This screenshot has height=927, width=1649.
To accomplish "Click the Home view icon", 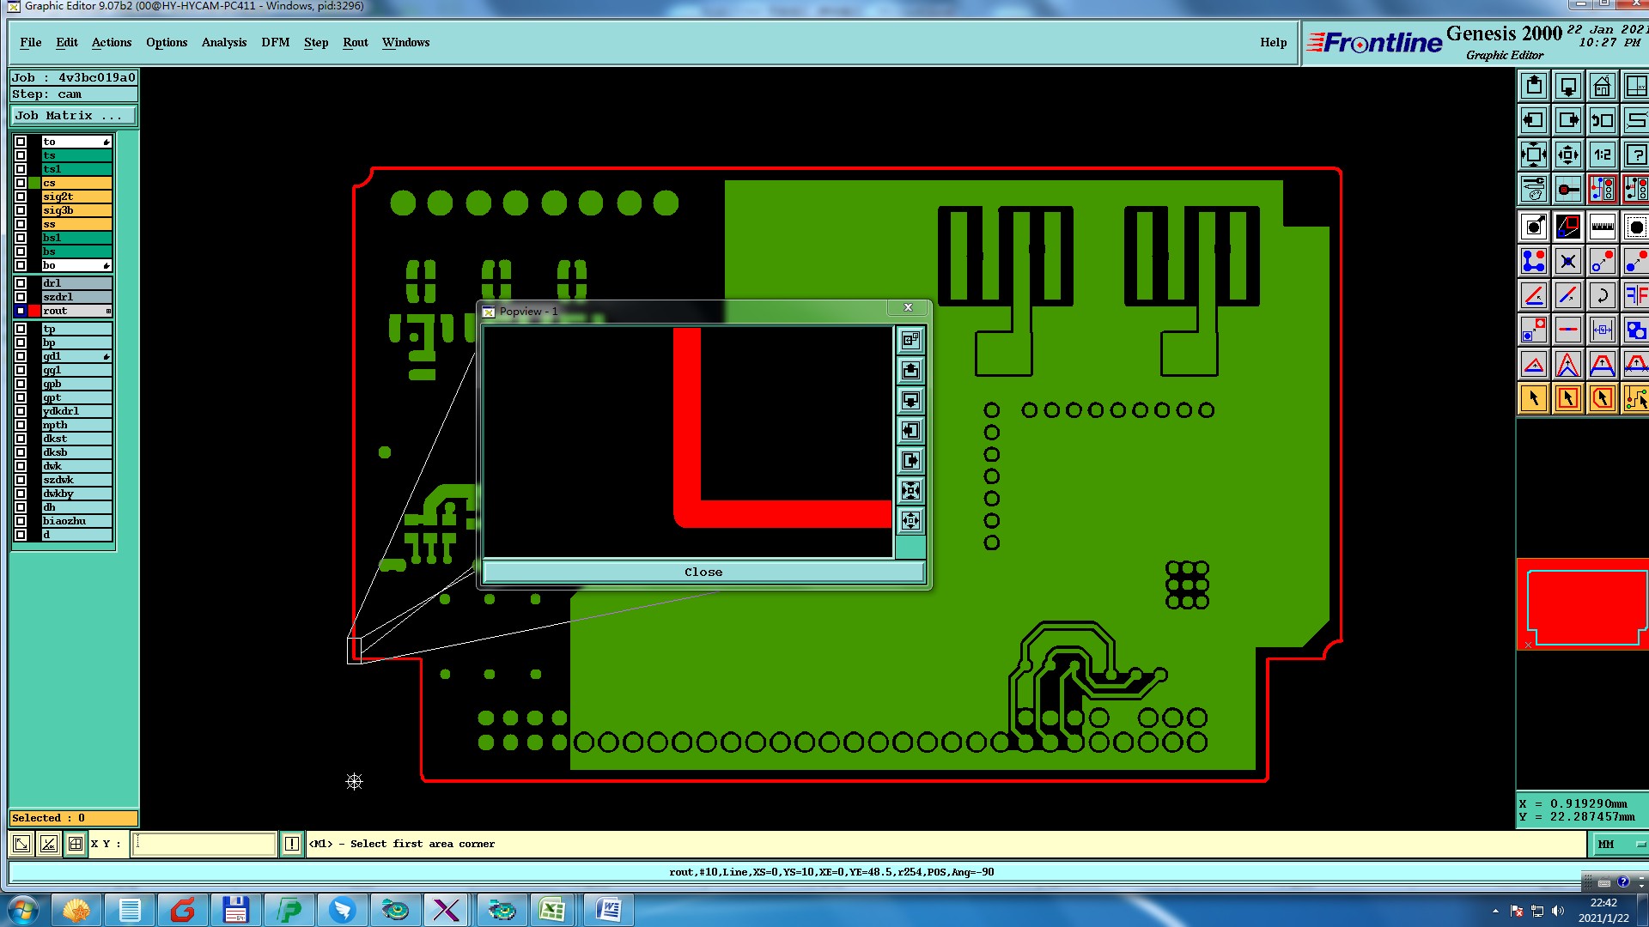I will point(1602,86).
